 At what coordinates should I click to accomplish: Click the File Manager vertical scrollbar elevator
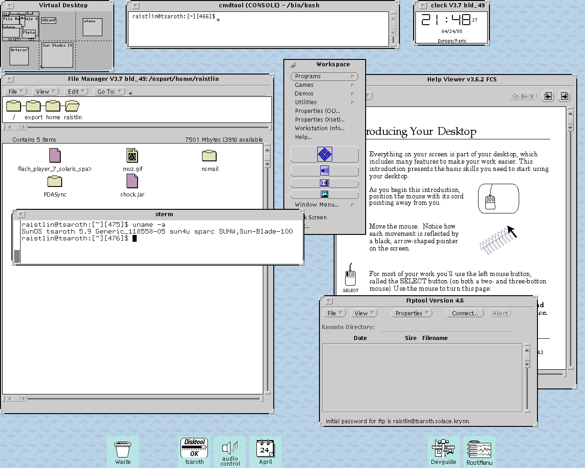pos(267,156)
